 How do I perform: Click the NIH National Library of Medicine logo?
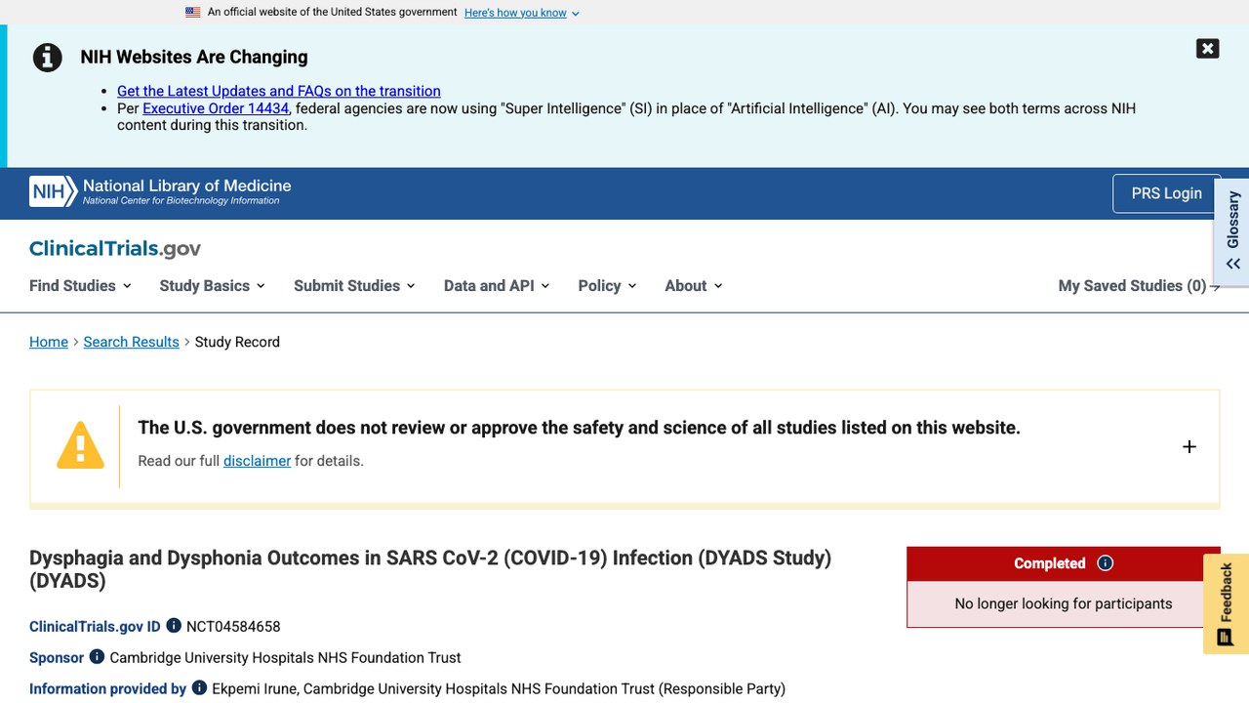[x=160, y=191]
